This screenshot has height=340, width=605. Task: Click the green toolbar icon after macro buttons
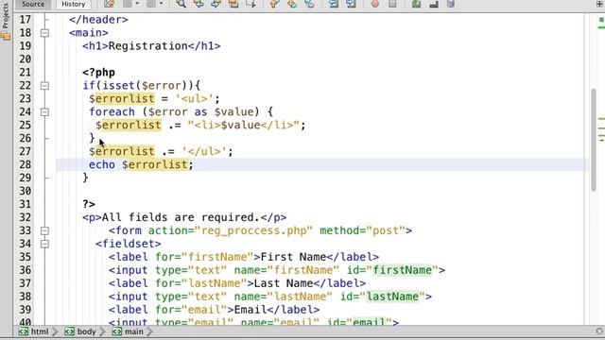click(x=416, y=4)
